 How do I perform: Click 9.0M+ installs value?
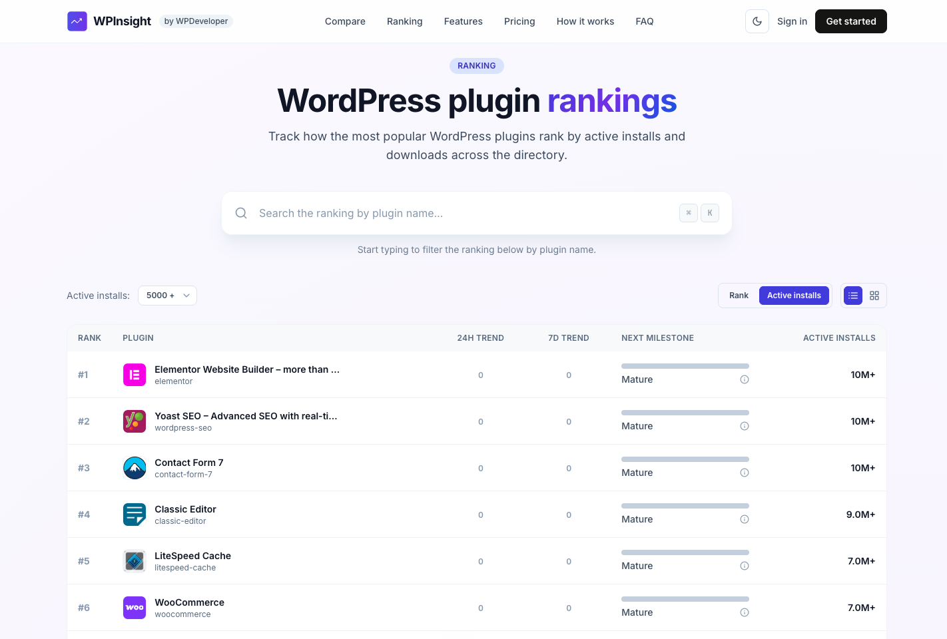pos(860,515)
